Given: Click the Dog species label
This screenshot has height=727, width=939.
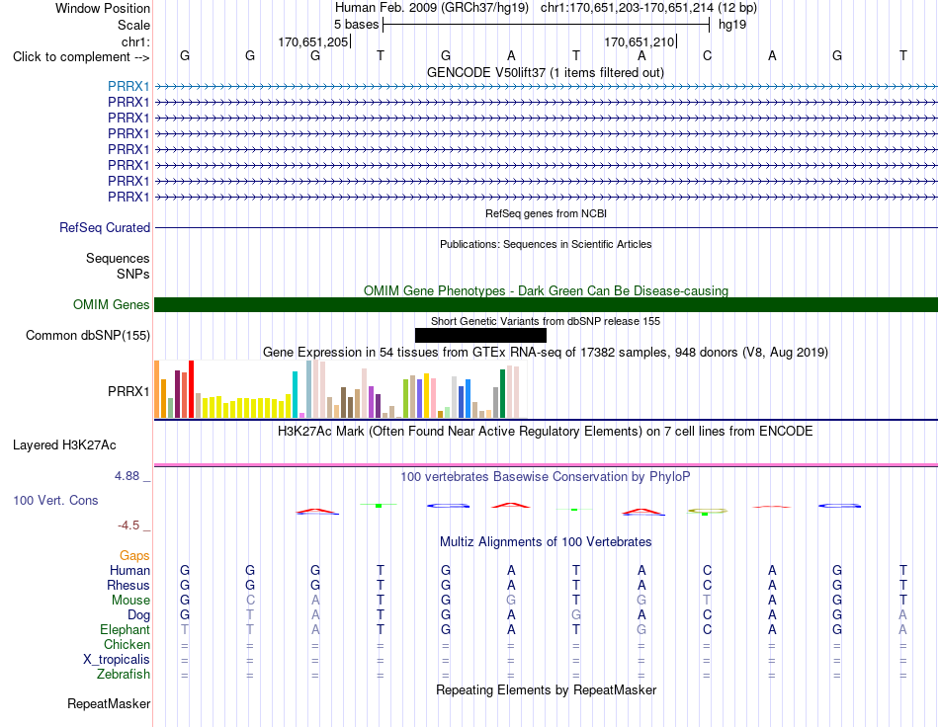Looking at the screenshot, I should pos(139,614).
